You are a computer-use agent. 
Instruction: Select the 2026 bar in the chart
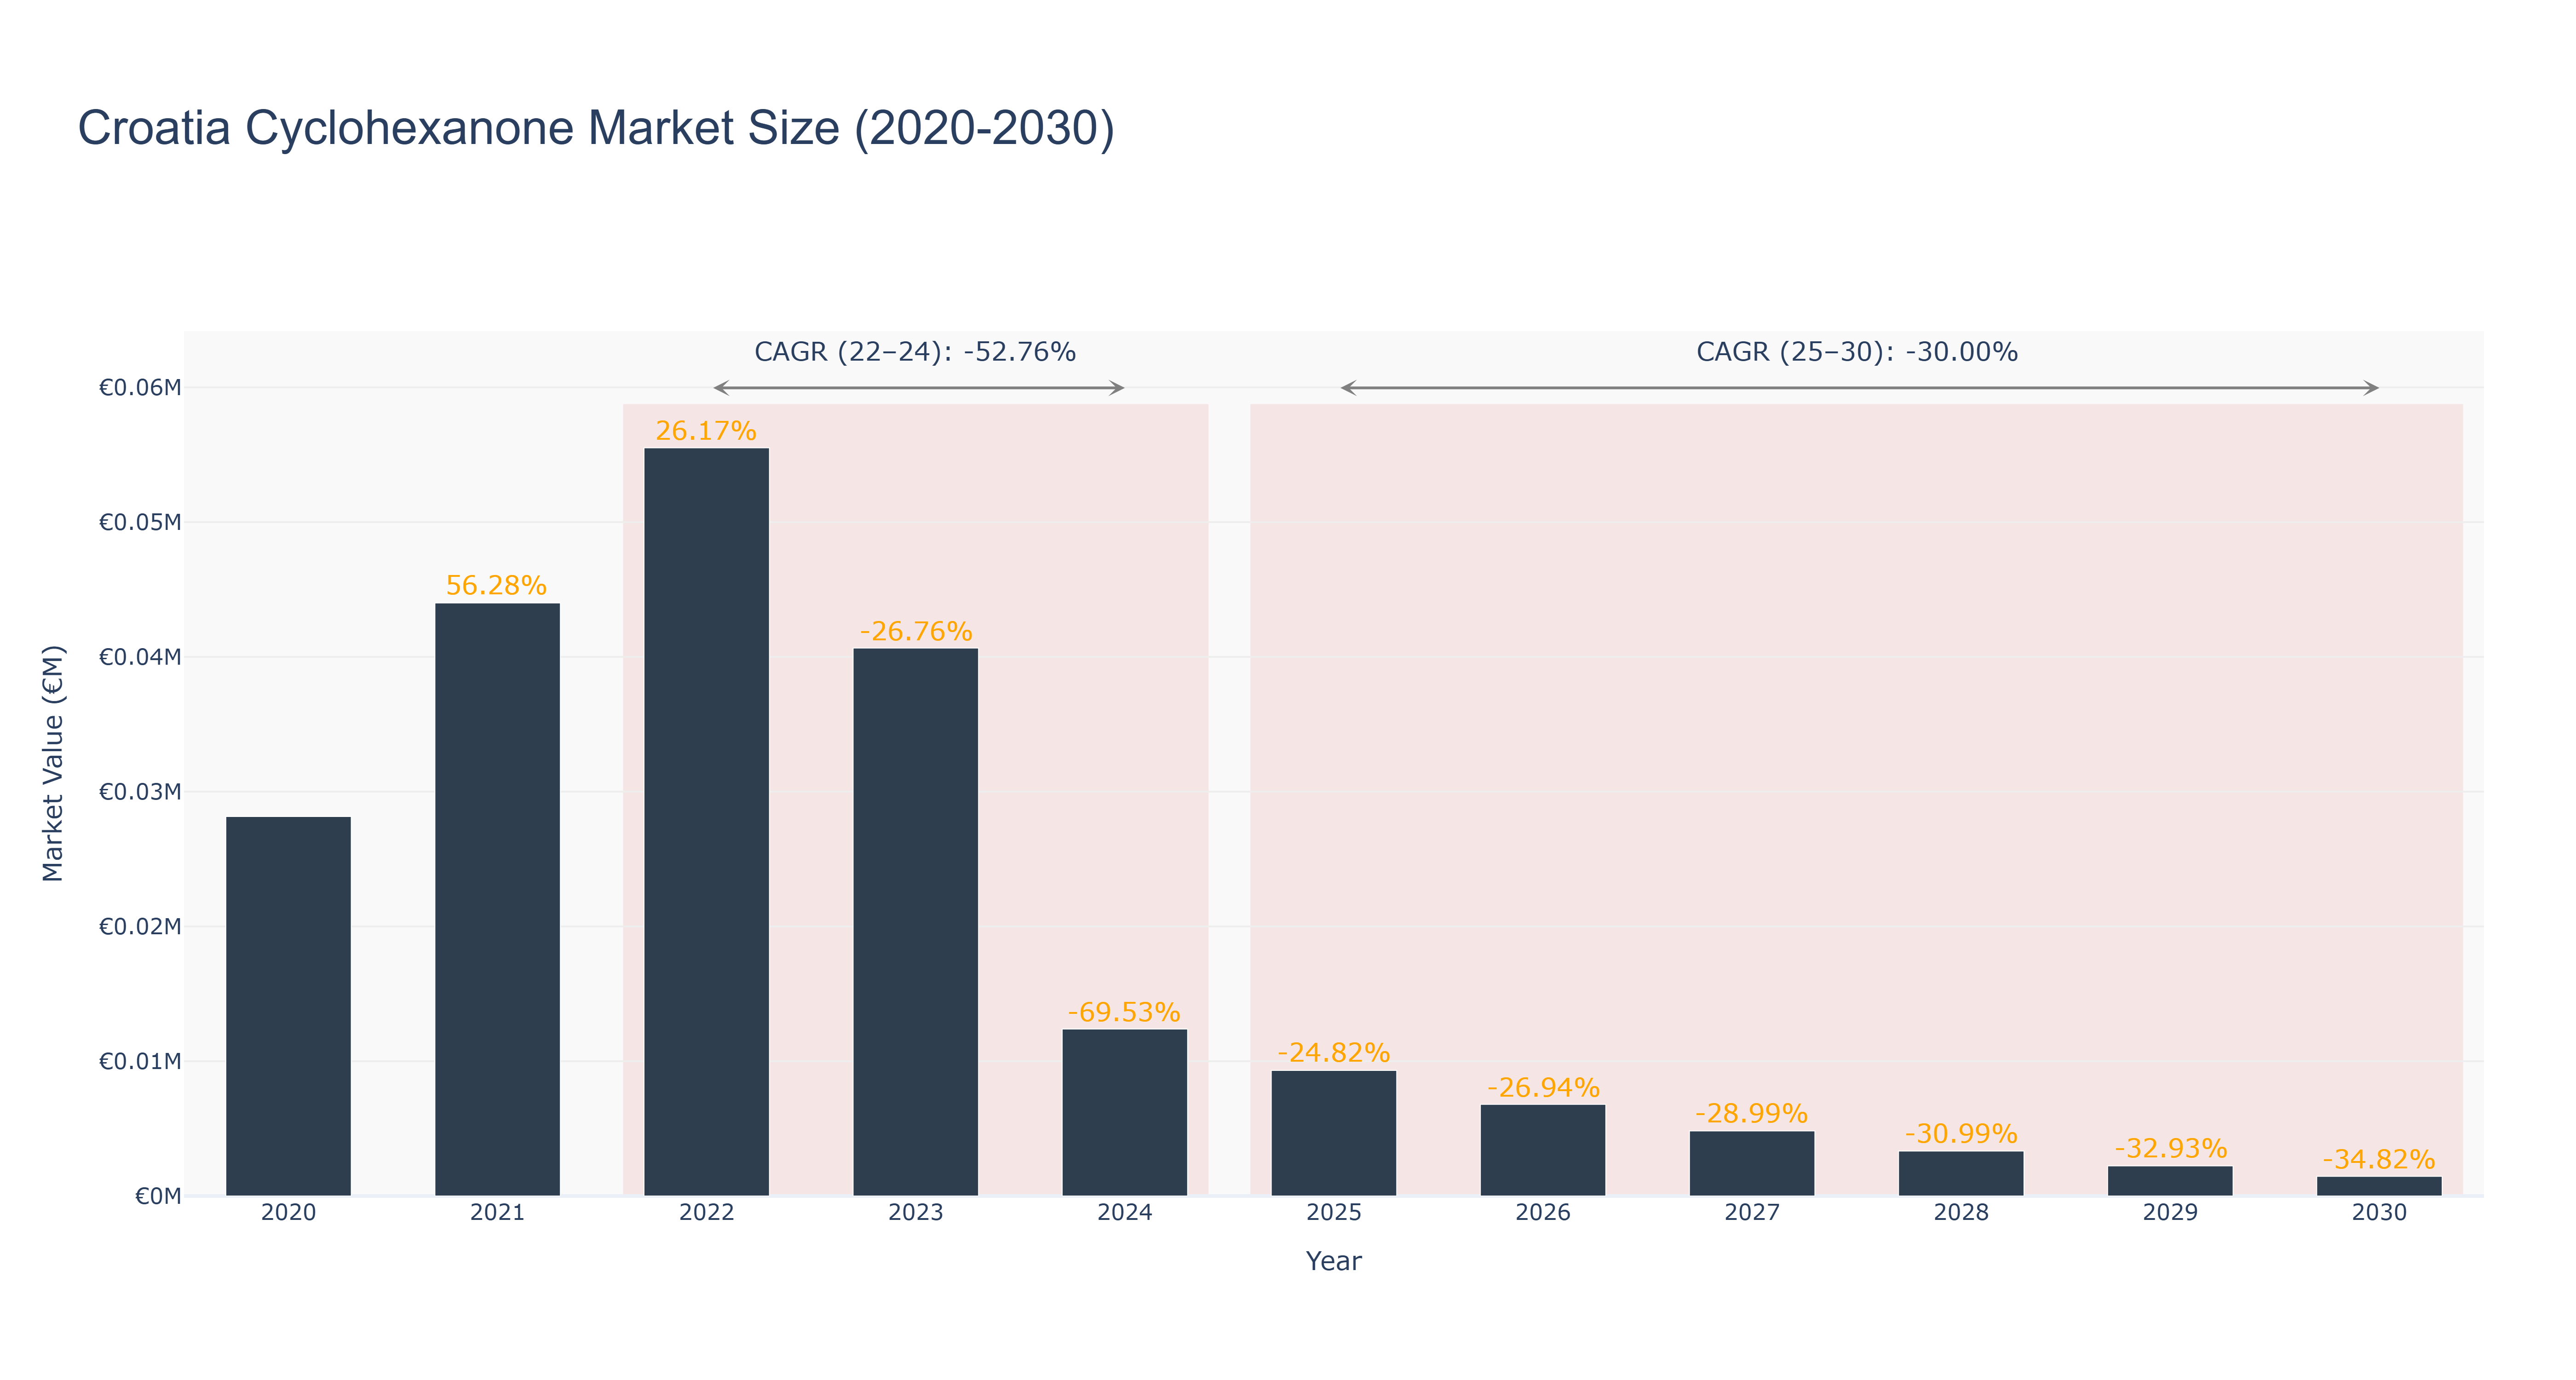click(x=1542, y=1150)
